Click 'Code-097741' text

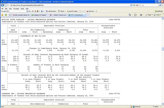pyautogui.click(x=114, y=94)
